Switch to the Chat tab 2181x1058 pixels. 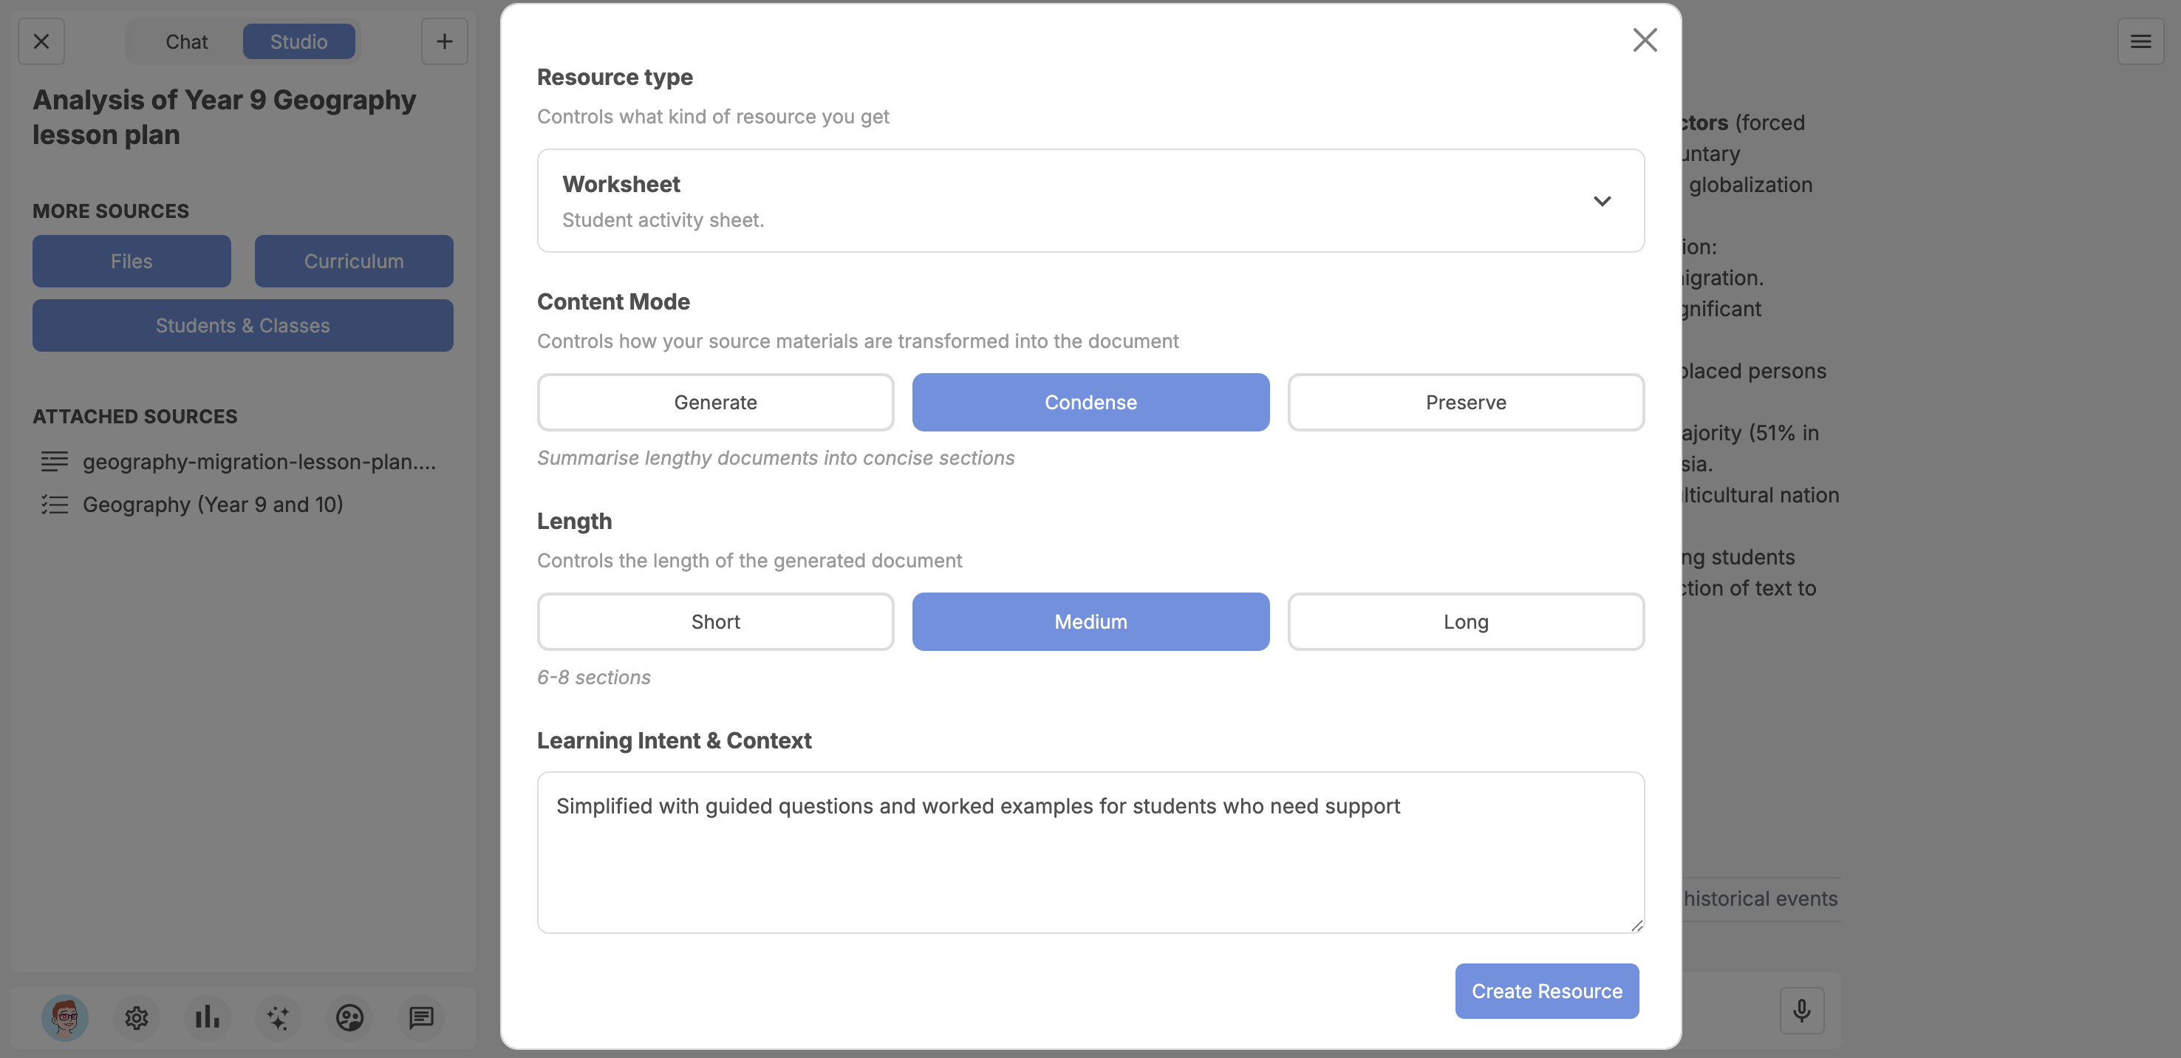pos(186,41)
